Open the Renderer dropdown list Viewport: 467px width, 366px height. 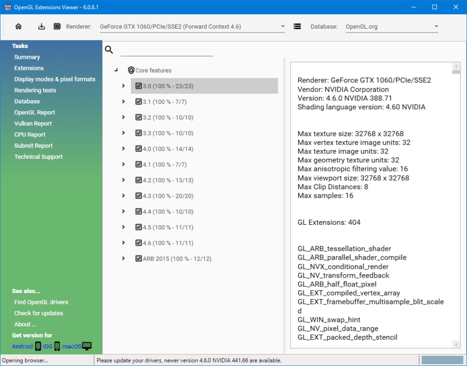283,27
